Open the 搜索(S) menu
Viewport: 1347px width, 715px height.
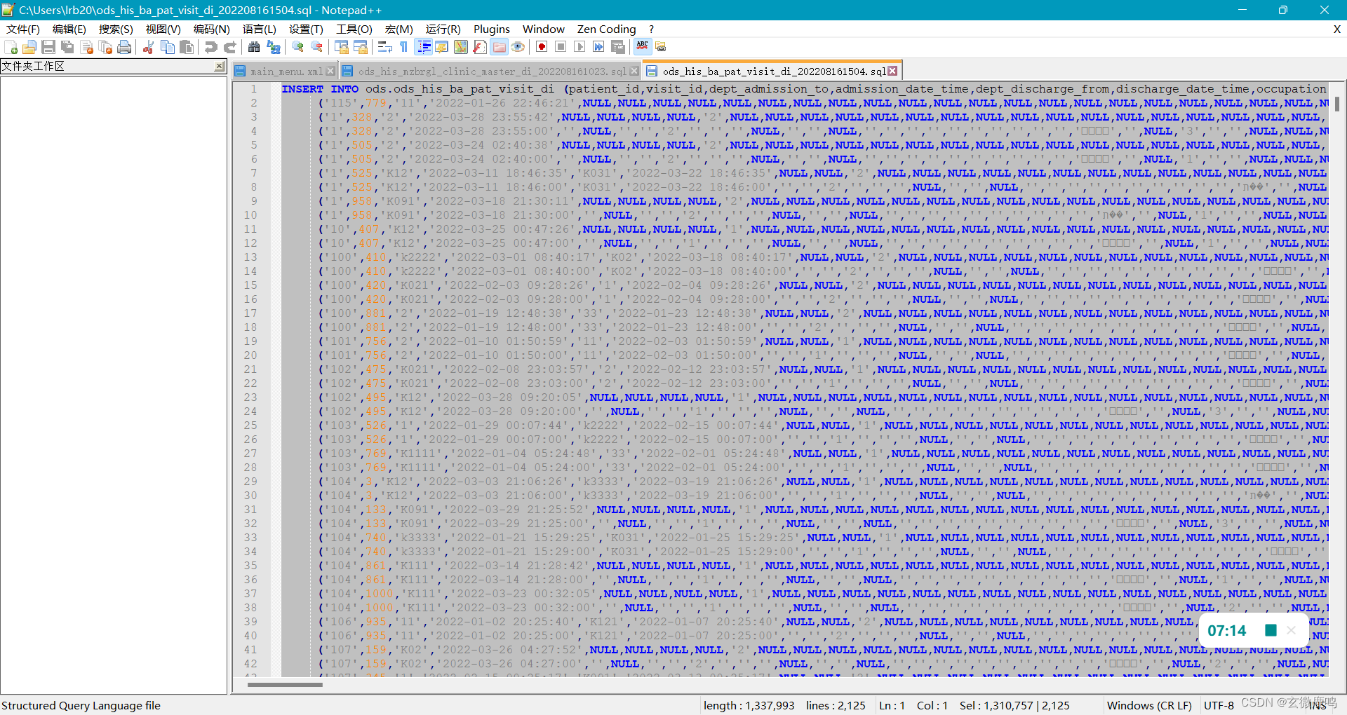pos(116,29)
